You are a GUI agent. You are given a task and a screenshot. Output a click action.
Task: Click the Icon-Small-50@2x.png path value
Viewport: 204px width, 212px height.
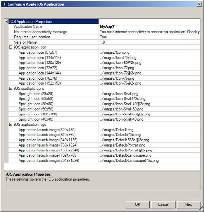coord(125,114)
